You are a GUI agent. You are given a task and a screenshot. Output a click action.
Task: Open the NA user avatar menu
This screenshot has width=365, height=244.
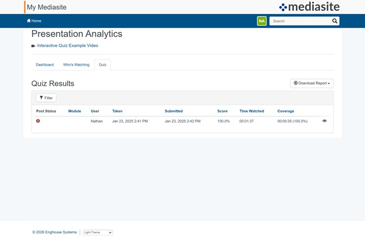262,21
